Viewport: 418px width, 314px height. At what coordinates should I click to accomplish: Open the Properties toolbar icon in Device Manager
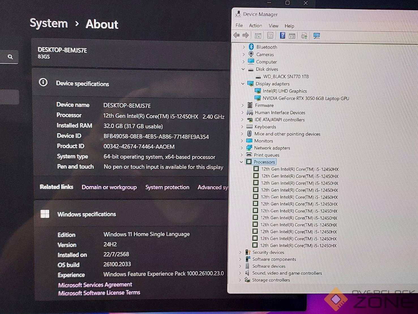point(270,36)
